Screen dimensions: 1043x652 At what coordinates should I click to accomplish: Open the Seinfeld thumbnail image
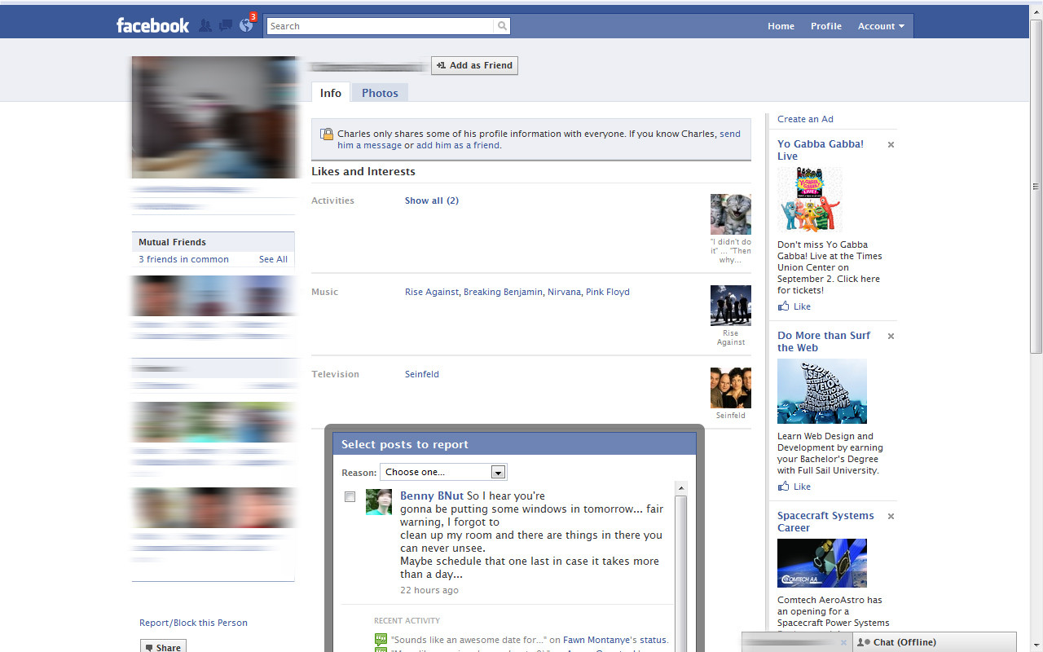coord(730,388)
